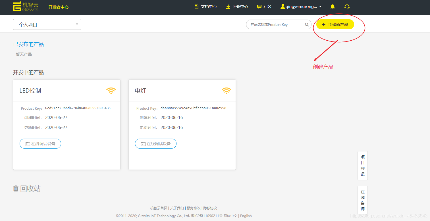Expand the qingyemurong account menu
430x221 pixels.
301,7
